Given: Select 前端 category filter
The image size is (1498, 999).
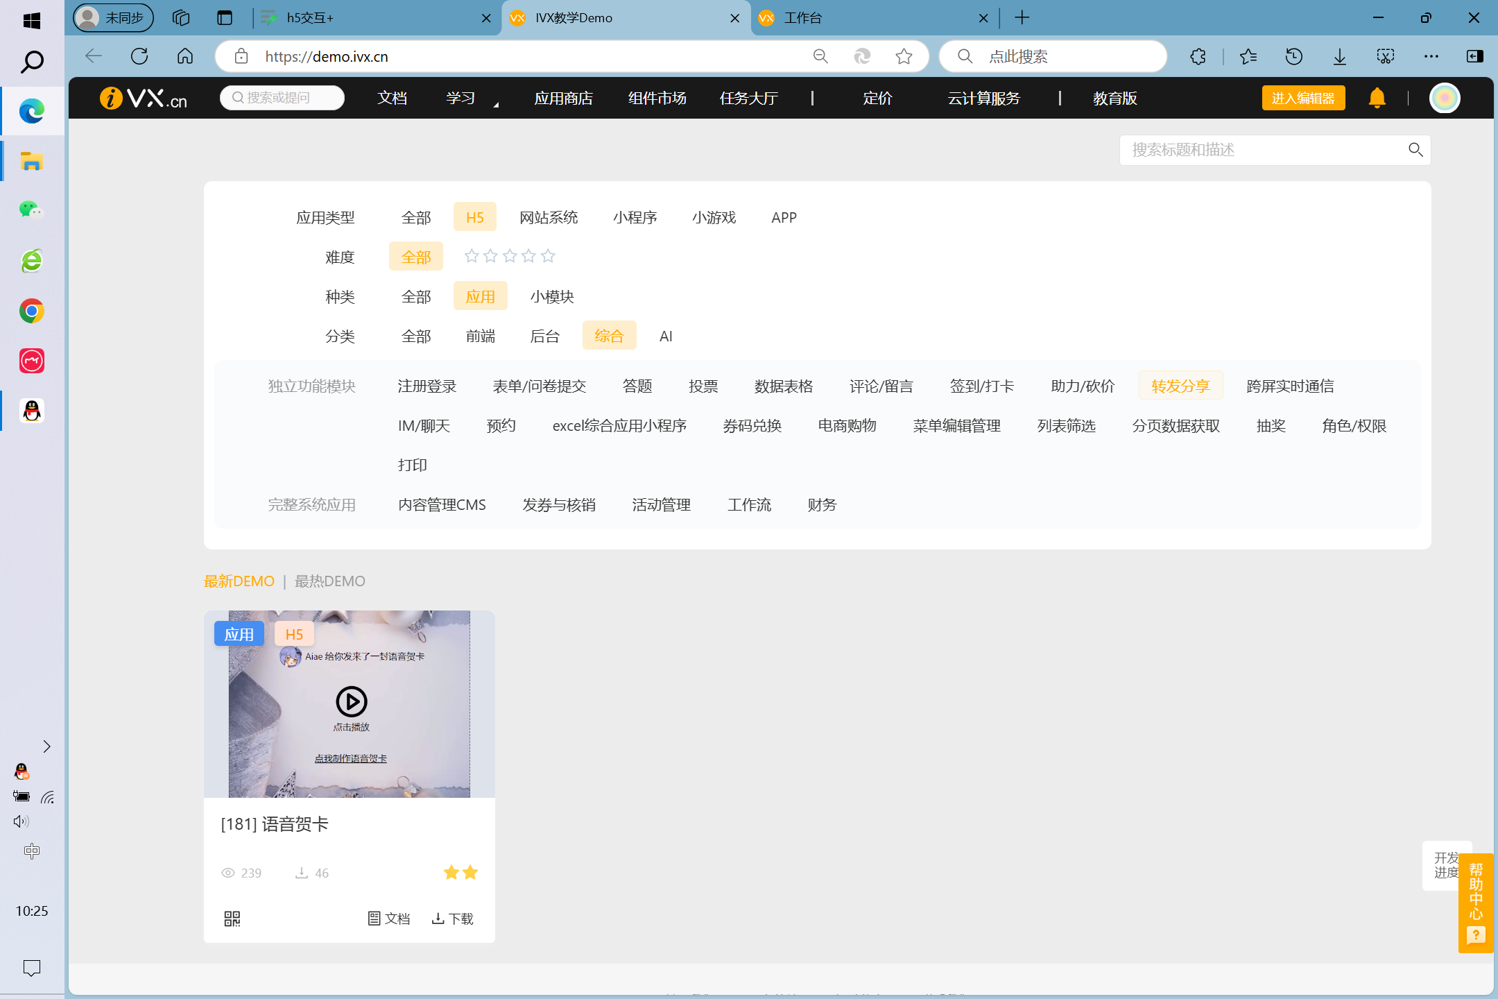Looking at the screenshot, I should (x=480, y=336).
